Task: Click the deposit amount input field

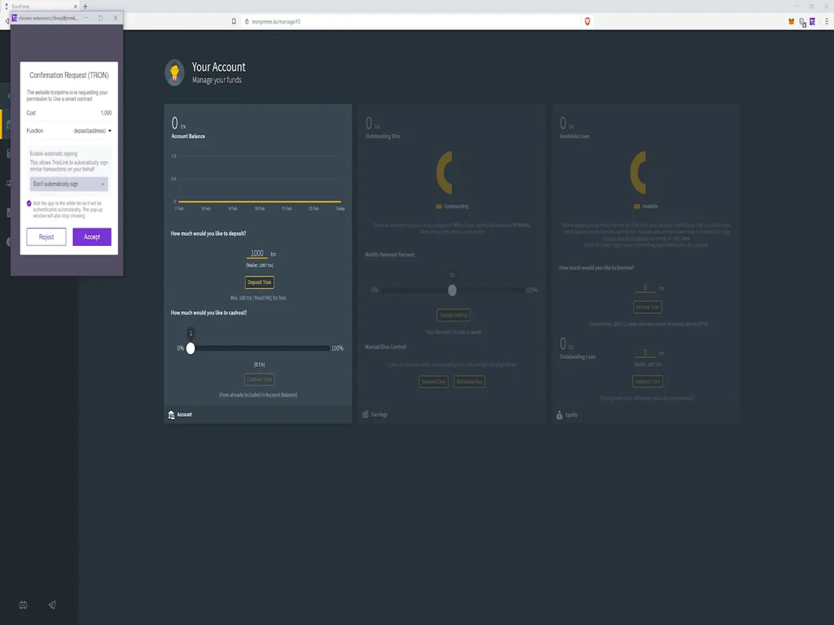Action: (257, 254)
